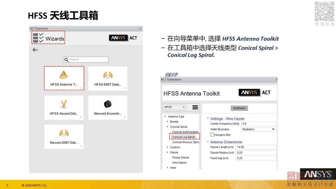Image resolution: width=336 pixels, height=189 pixels.
Task: Edit the Center Frequency GHz field
Action: coord(259,124)
